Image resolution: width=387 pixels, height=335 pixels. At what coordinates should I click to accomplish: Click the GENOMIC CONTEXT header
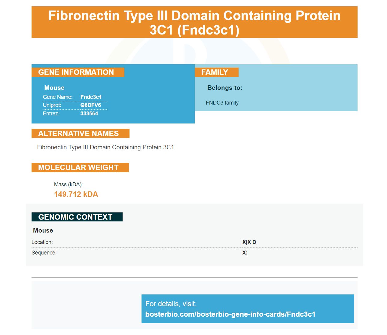click(77, 217)
